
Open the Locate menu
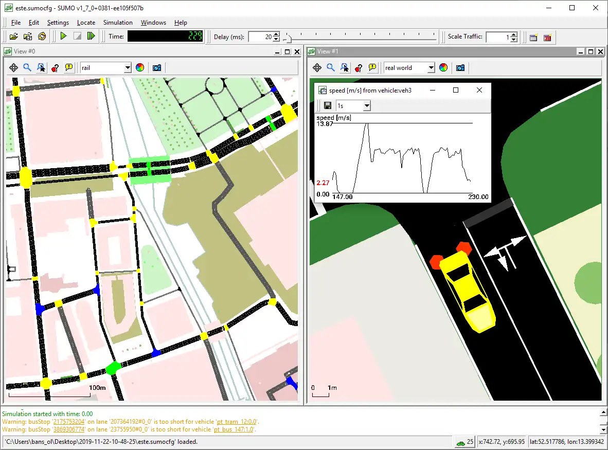coord(86,23)
